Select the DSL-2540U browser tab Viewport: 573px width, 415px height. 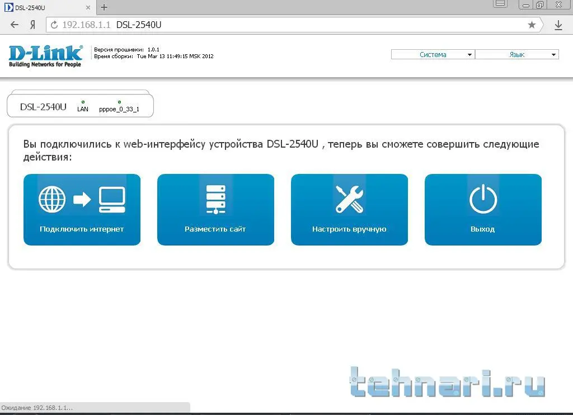(x=48, y=7)
